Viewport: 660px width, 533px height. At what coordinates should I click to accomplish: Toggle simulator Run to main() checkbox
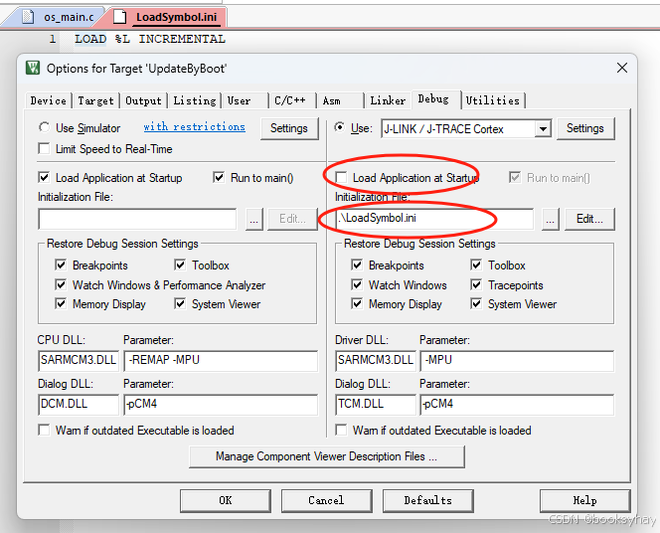(x=219, y=177)
